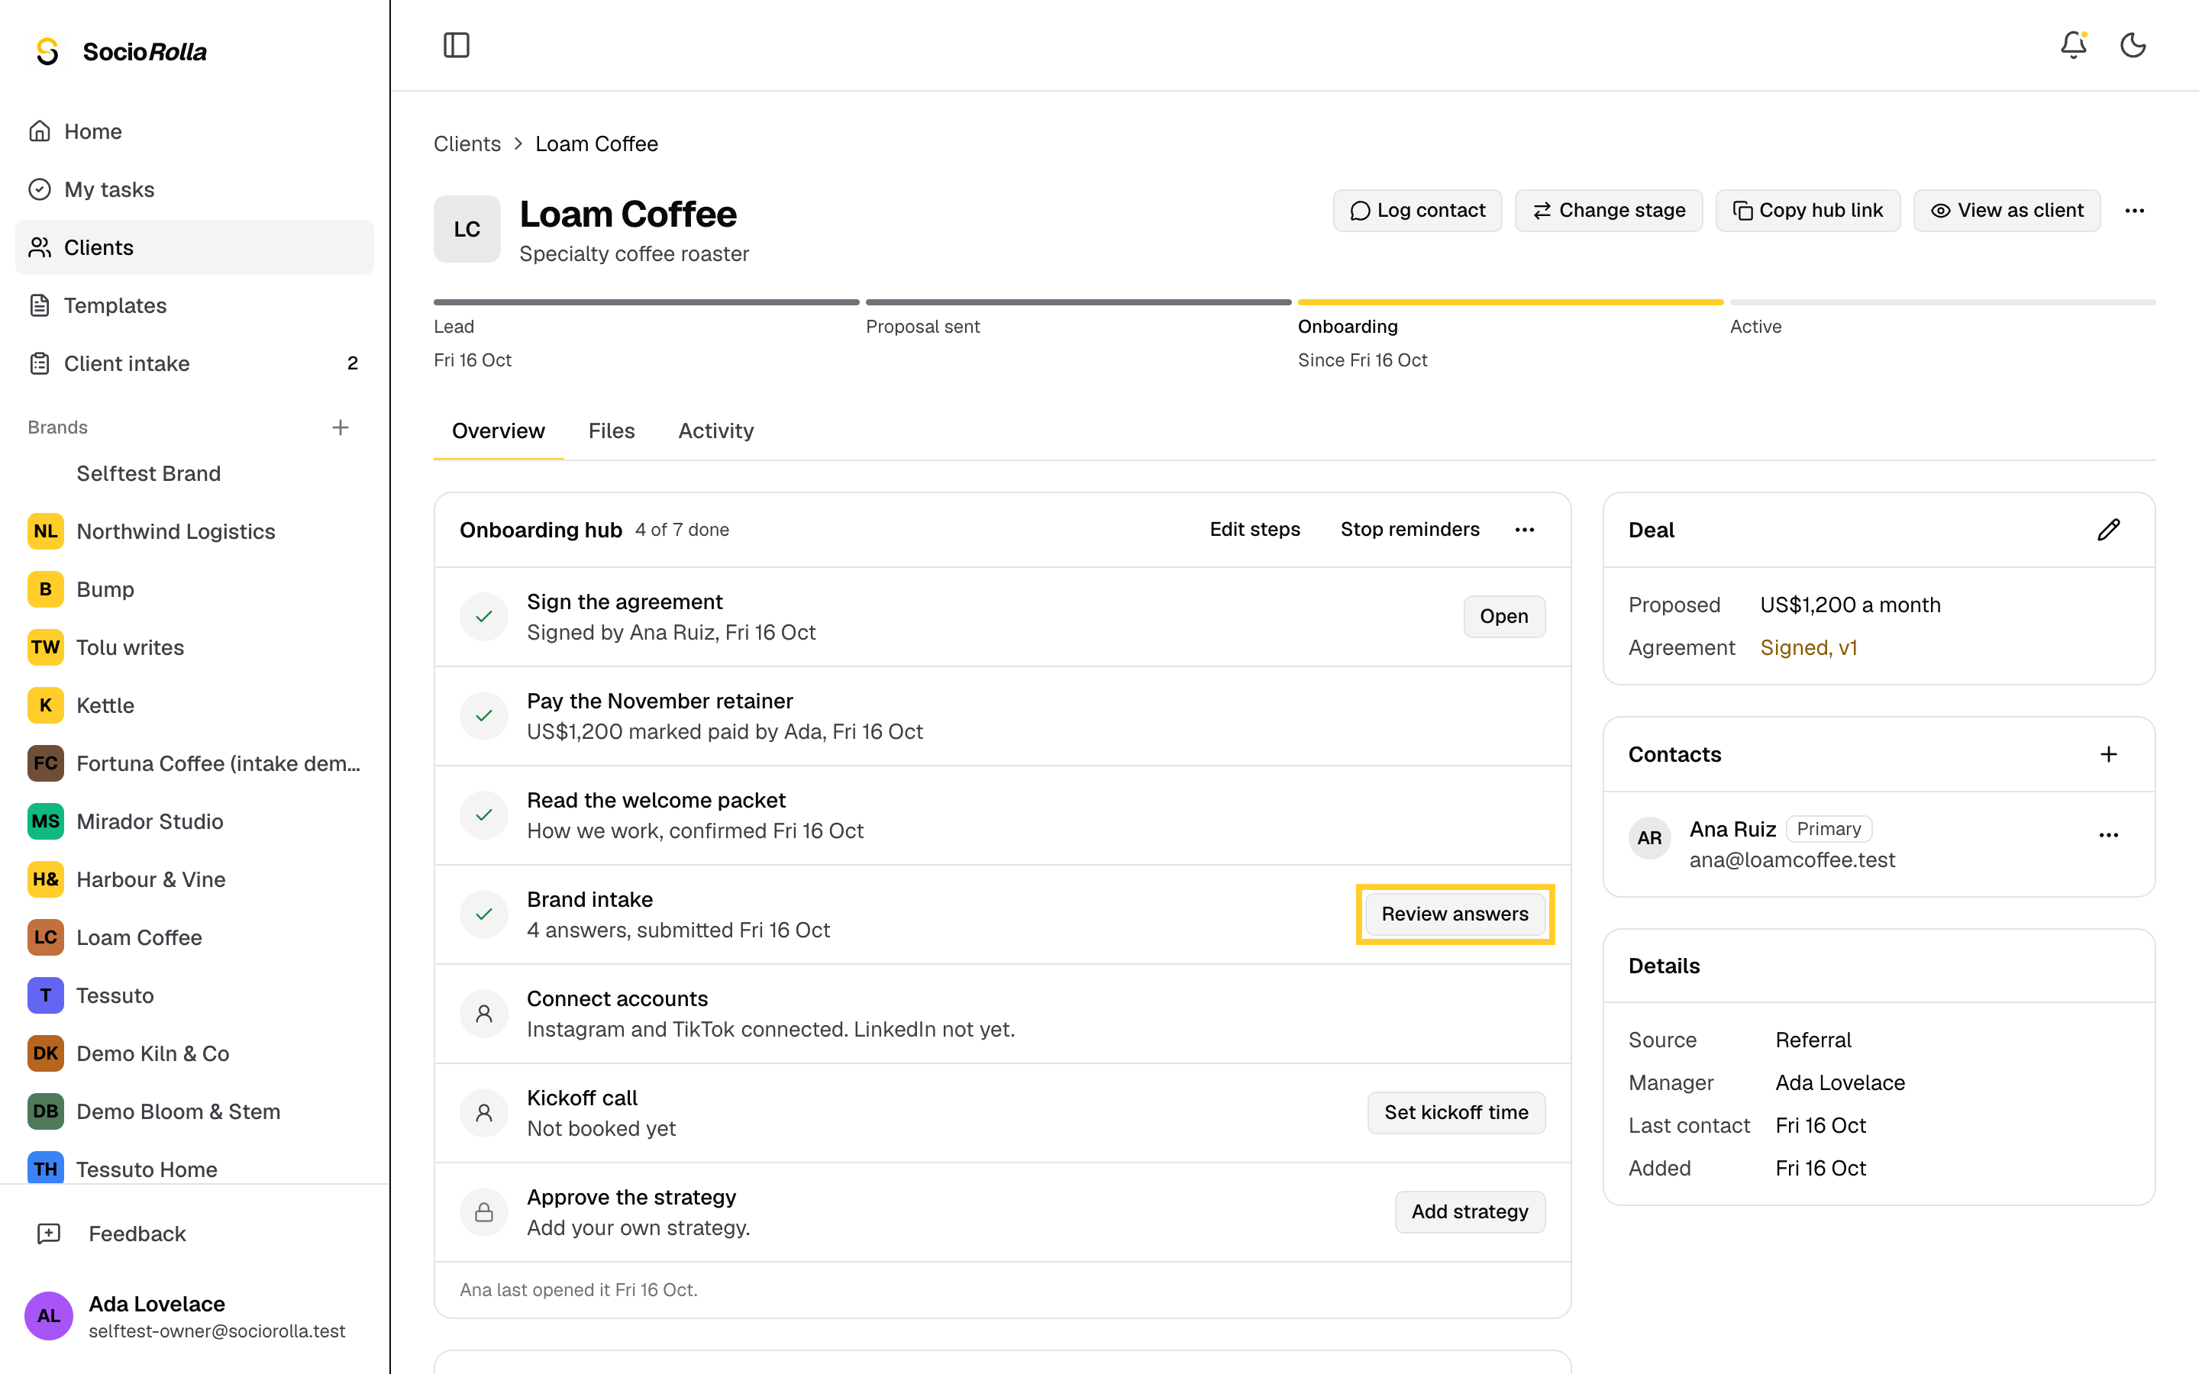Open Mirador Studio brand

pyautogui.click(x=195, y=821)
